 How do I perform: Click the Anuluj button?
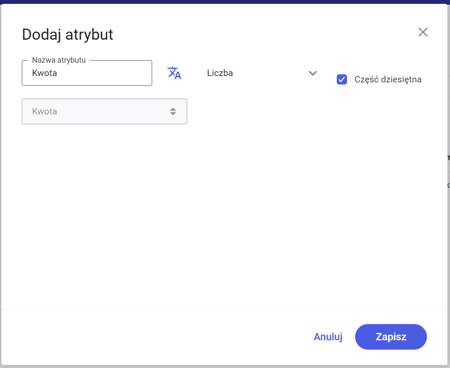pyautogui.click(x=328, y=337)
